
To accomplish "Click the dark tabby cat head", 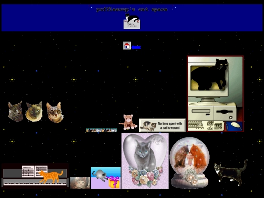I will tap(16, 111).
